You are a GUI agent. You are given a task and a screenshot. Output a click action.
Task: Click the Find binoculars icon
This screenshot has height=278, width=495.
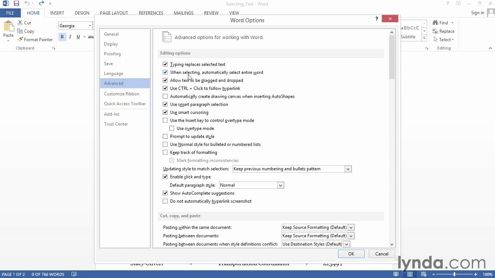(435, 23)
